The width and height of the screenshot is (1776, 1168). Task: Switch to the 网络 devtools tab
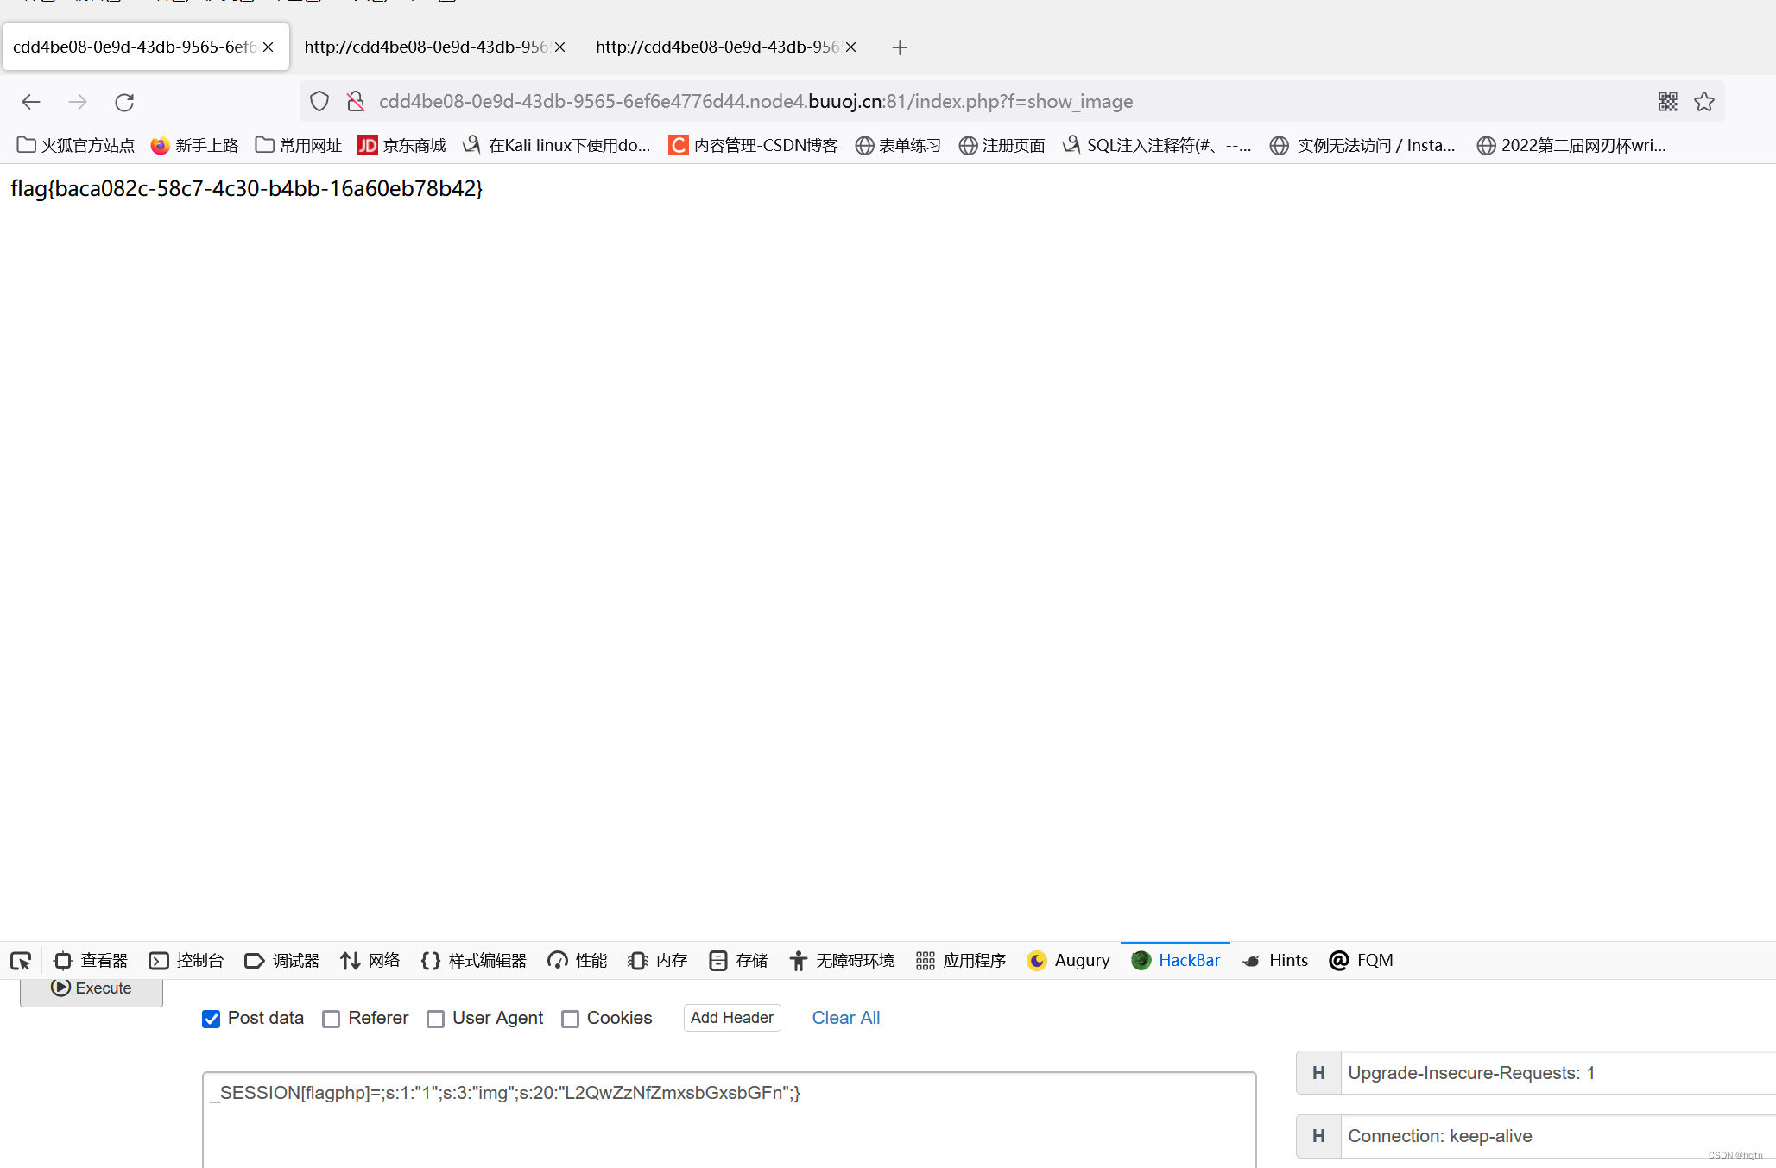click(370, 961)
